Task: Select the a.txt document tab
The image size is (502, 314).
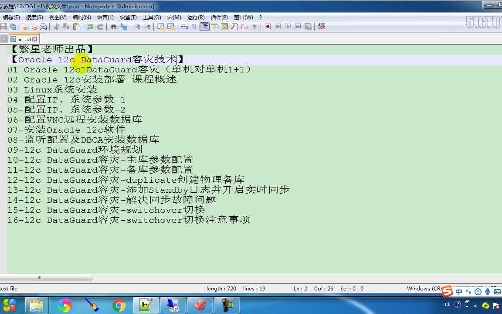Action: pyautogui.click(x=24, y=38)
